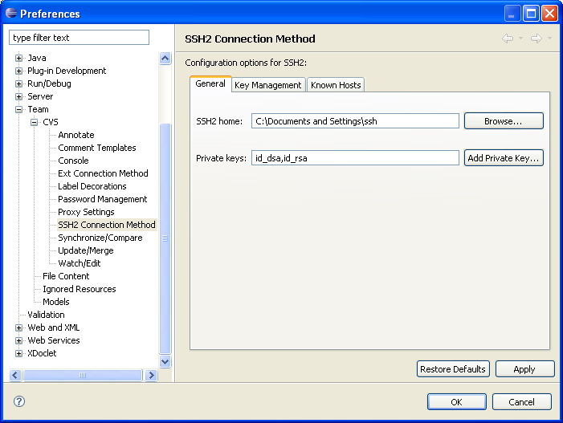Click the forward navigation arrow icon
The height and width of the screenshot is (423, 563).
(x=536, y=39)
